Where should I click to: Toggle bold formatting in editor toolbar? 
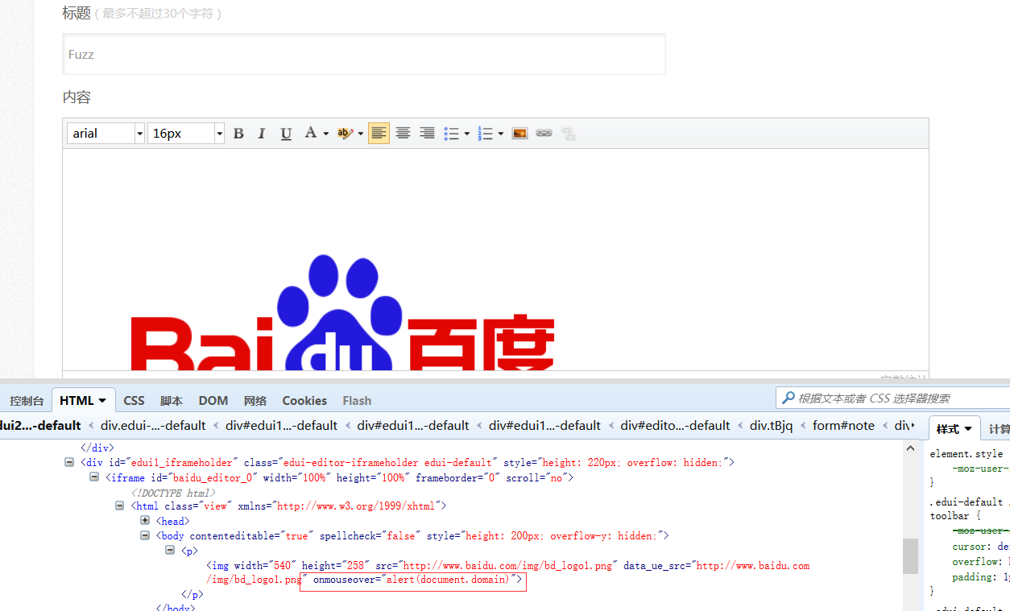238,134
